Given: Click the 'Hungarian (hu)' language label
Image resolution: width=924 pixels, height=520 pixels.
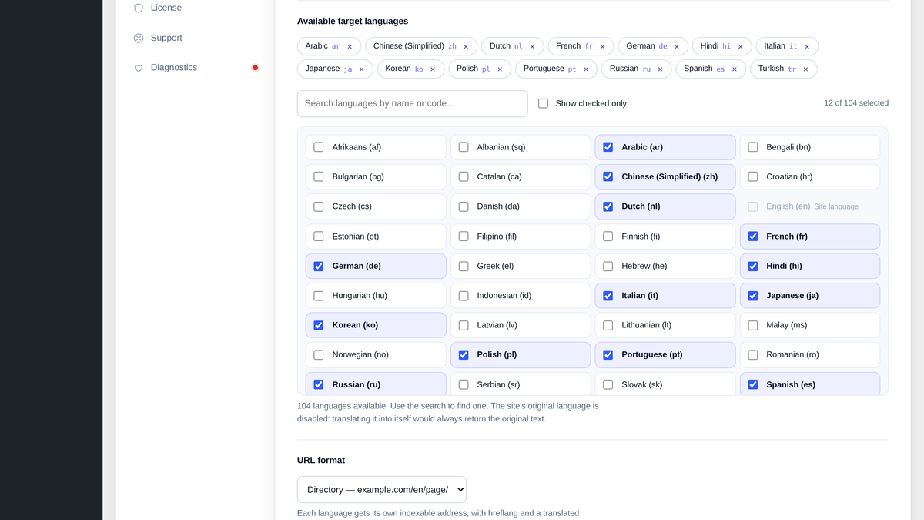Looking at the screenshot, I should click(x=360, y=296).
